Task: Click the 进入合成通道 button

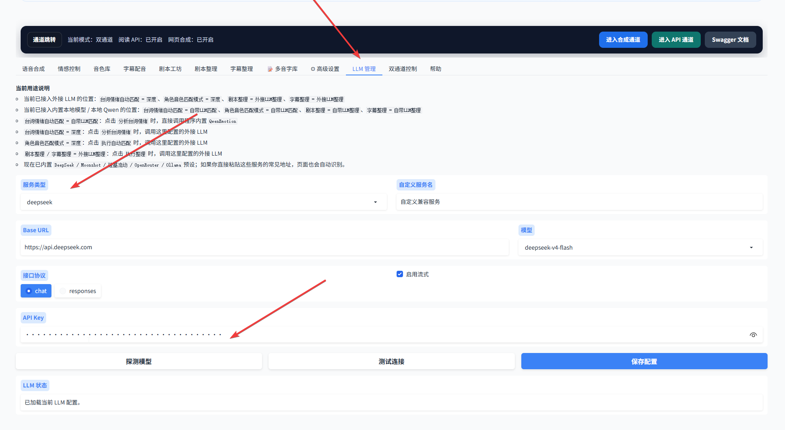Action: [x=623, y=40]
